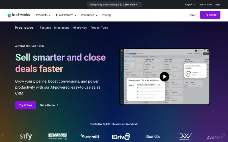228x142 pixels.
Task: Click the 'Sell smarter and close deals faster' headline
Action: coord(60,63)
